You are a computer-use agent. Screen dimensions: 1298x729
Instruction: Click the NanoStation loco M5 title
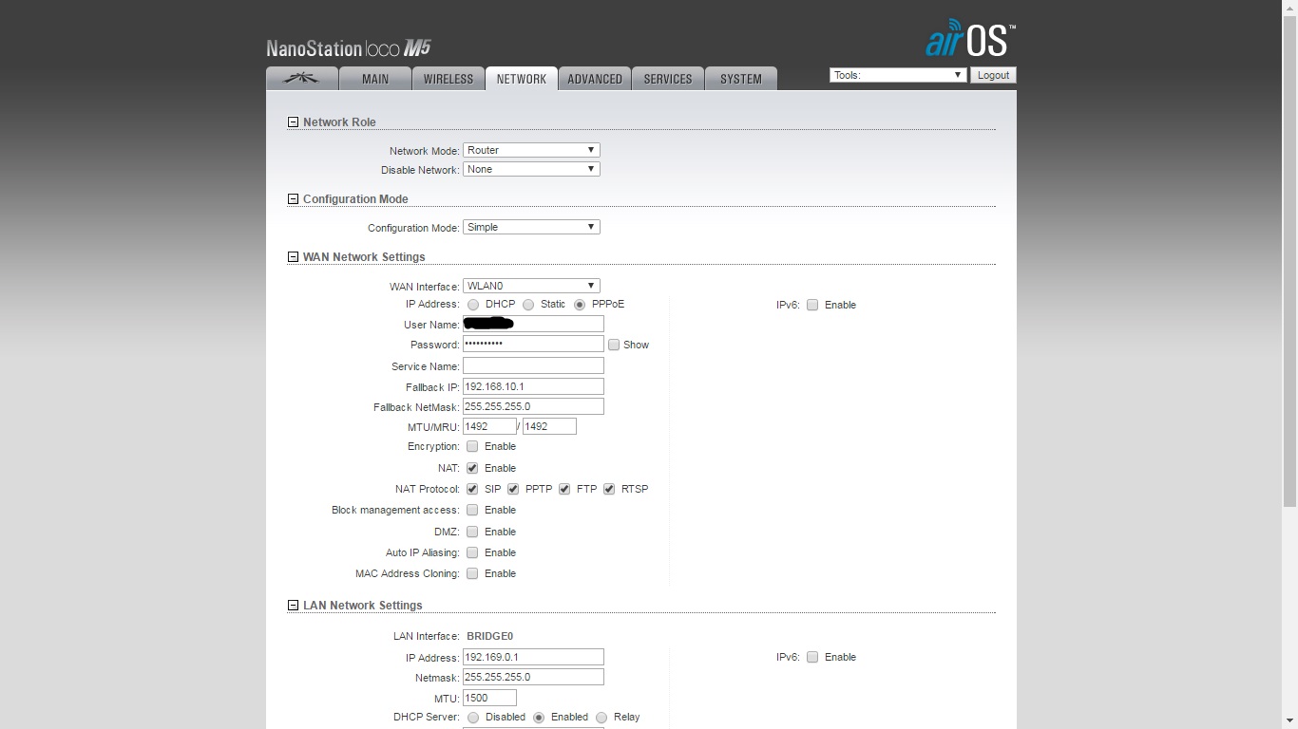pyautogui.click(x=349, y=48)
